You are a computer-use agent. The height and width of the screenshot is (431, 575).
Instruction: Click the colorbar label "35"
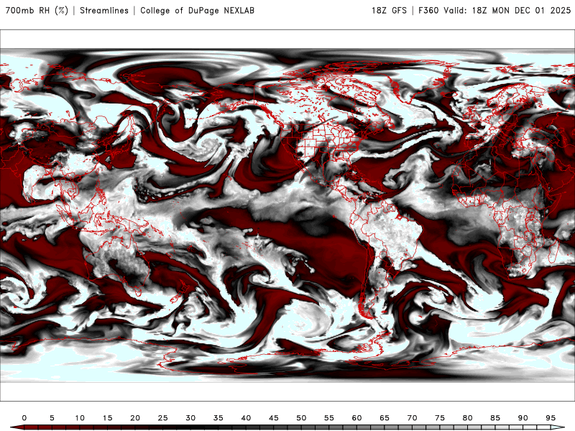[218, 418]
